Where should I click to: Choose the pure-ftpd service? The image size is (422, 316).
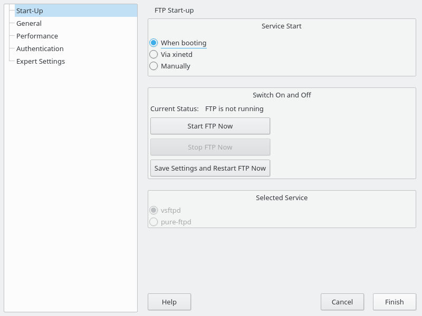point(154,222)
